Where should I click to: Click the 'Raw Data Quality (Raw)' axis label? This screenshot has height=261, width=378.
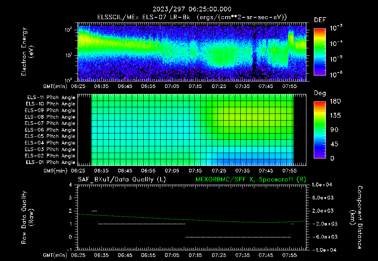[27, 217]
